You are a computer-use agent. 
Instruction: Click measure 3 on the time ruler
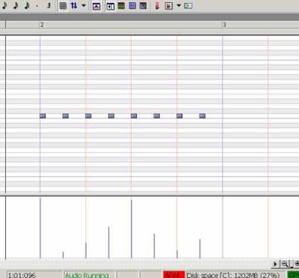pyautogui.click(x=224, y=25)
